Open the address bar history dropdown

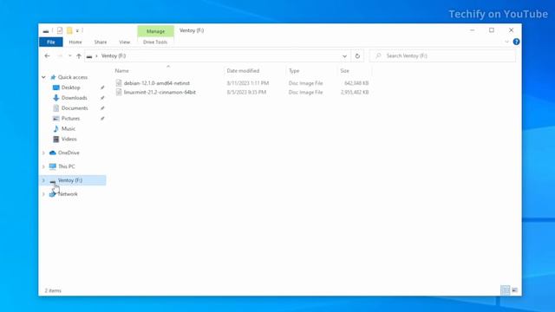click(x=344, y=55)
